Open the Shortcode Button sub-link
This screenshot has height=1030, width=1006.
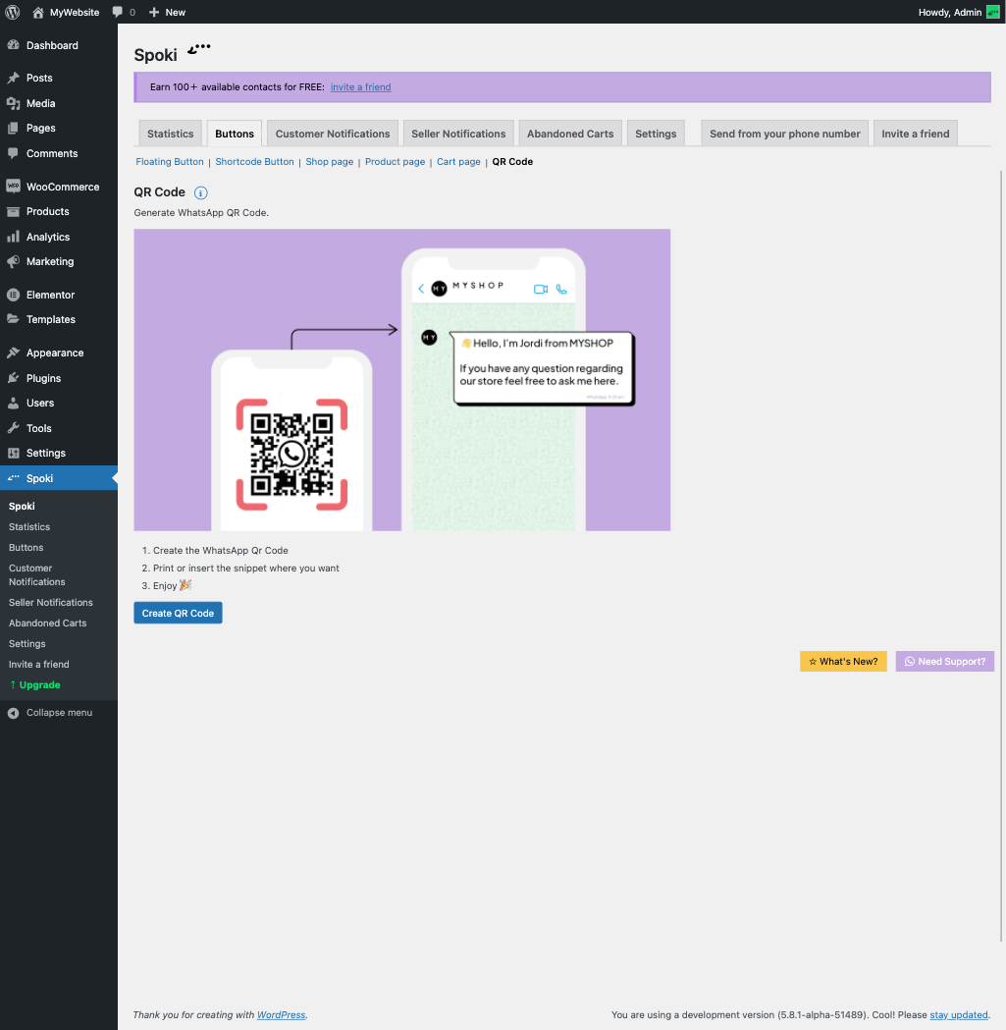pos(255,162)
